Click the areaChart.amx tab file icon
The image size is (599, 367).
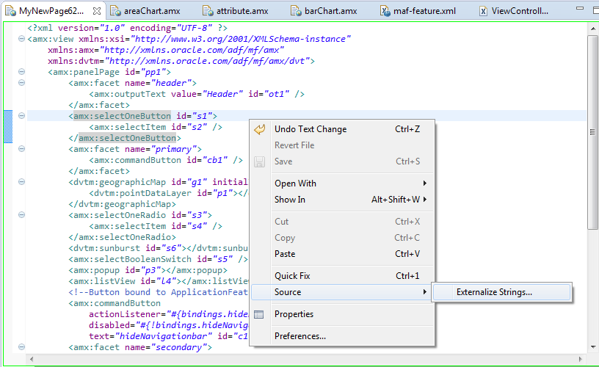tap(115, 11)
